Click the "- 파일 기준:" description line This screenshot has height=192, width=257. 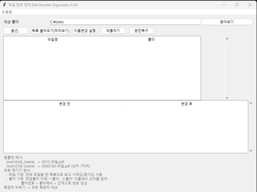54,175
